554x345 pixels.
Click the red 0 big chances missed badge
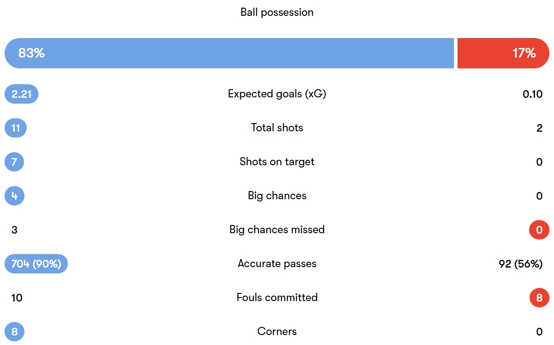click(x=539, y=230)
